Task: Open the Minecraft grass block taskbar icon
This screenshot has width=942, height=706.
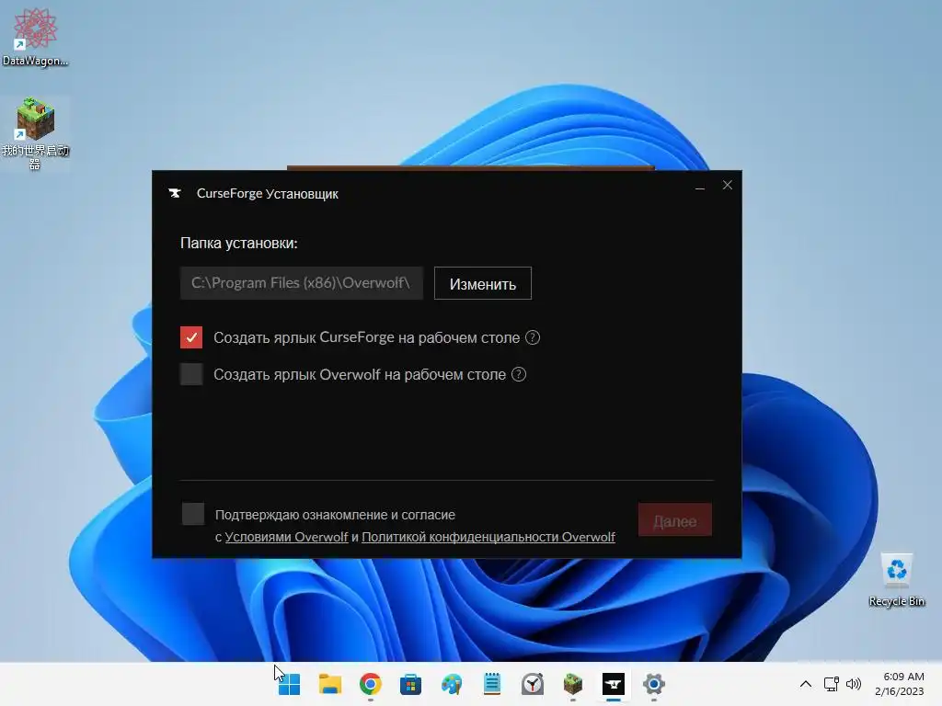Action: (x=573, y=684)
